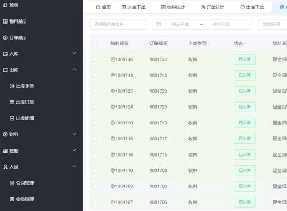This screenshot has width=287, height=211.
Task: Click the home icon in the sidebar
Action: 6,5
